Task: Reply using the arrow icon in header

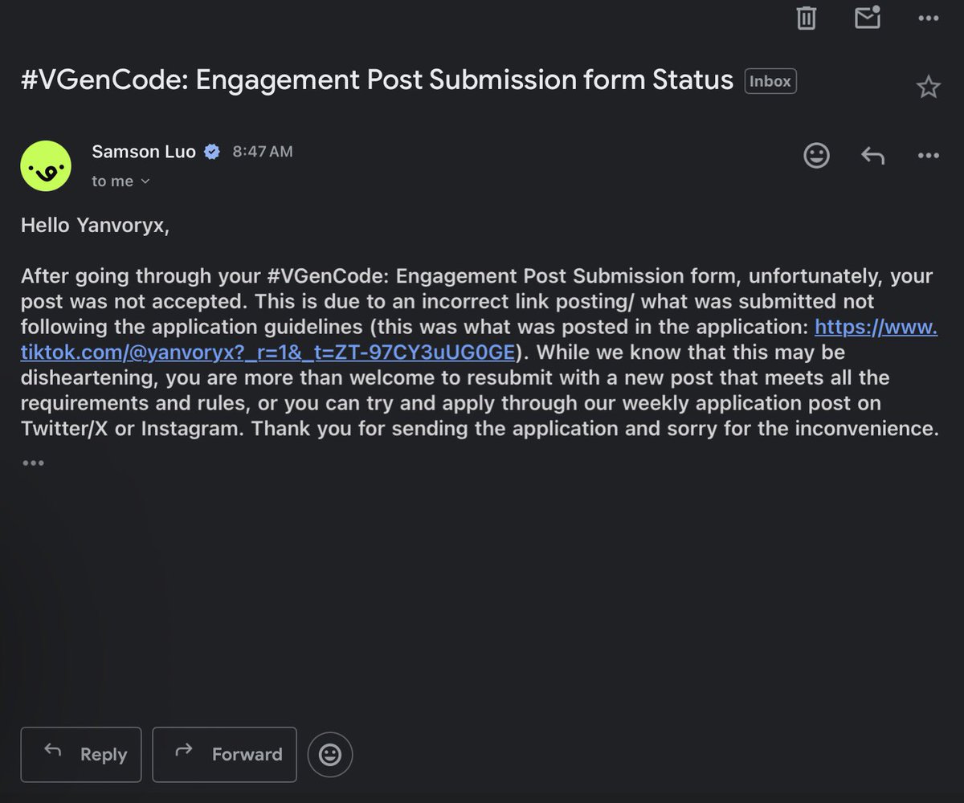Action: 872,155
